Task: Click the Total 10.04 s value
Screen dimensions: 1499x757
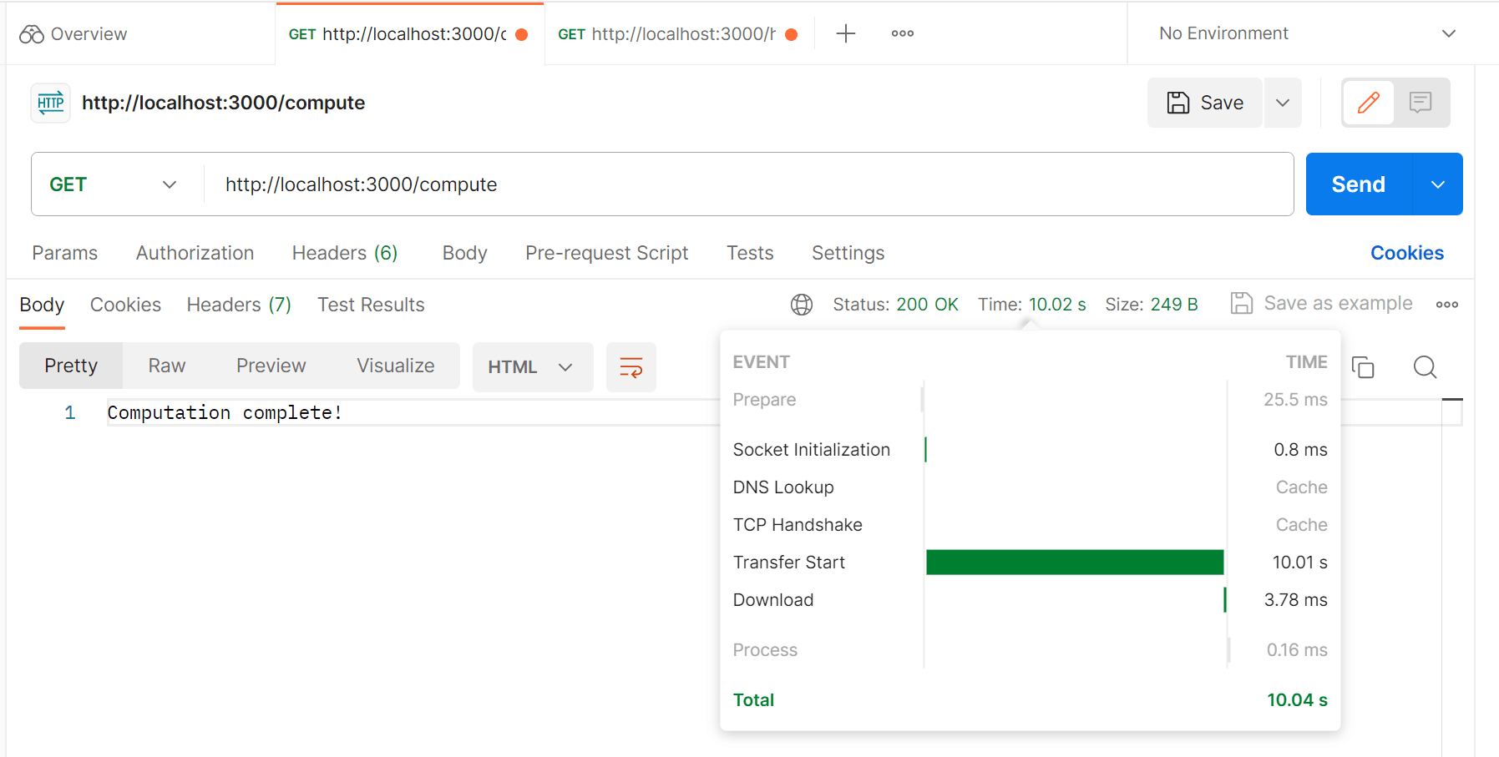Action: point(1297,700)
